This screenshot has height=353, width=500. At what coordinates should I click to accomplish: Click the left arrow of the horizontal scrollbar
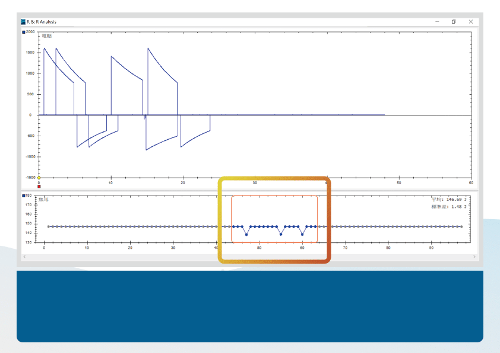click(x=24, y=256)
